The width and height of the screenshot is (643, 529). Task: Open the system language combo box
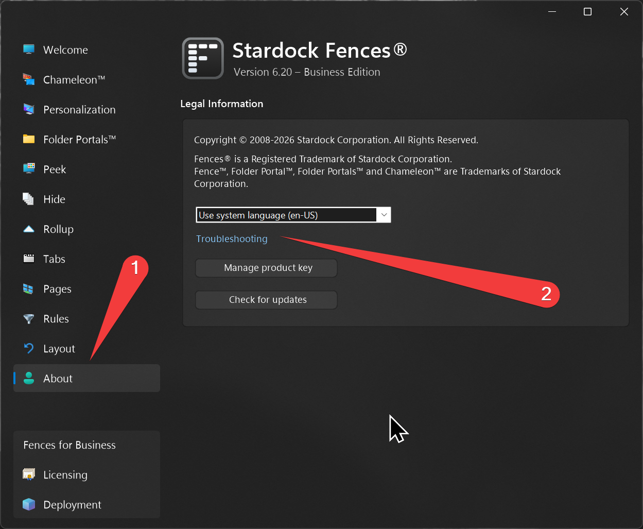[x=286, y=215]
